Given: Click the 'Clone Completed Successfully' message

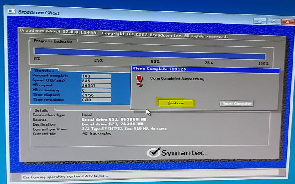Looking at the screenshot, I should coord(177,79).
